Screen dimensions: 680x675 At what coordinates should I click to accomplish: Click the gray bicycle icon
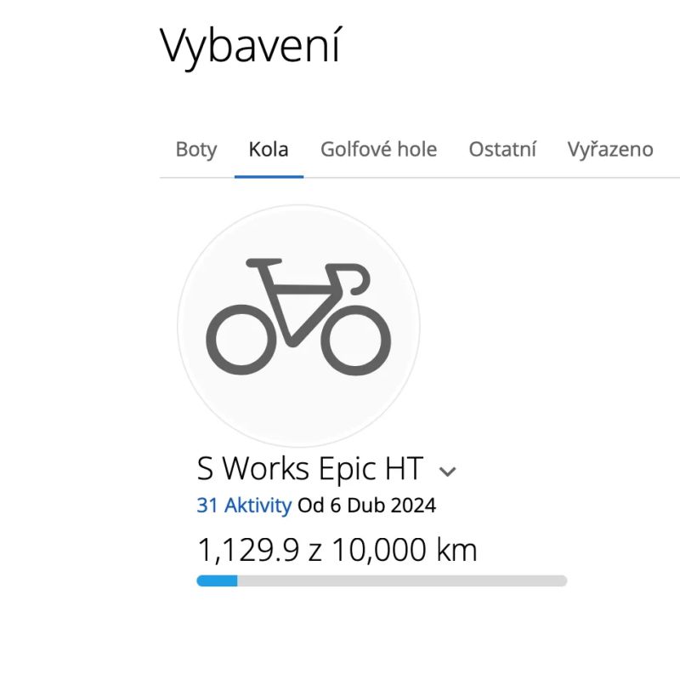(298, 317)
